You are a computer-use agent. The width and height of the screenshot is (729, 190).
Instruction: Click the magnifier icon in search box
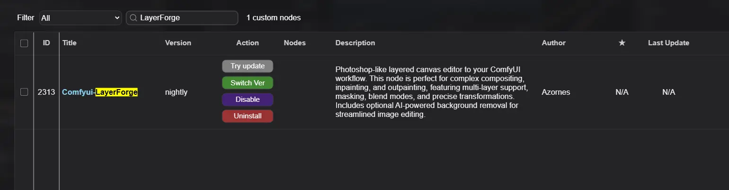(133, 18)
